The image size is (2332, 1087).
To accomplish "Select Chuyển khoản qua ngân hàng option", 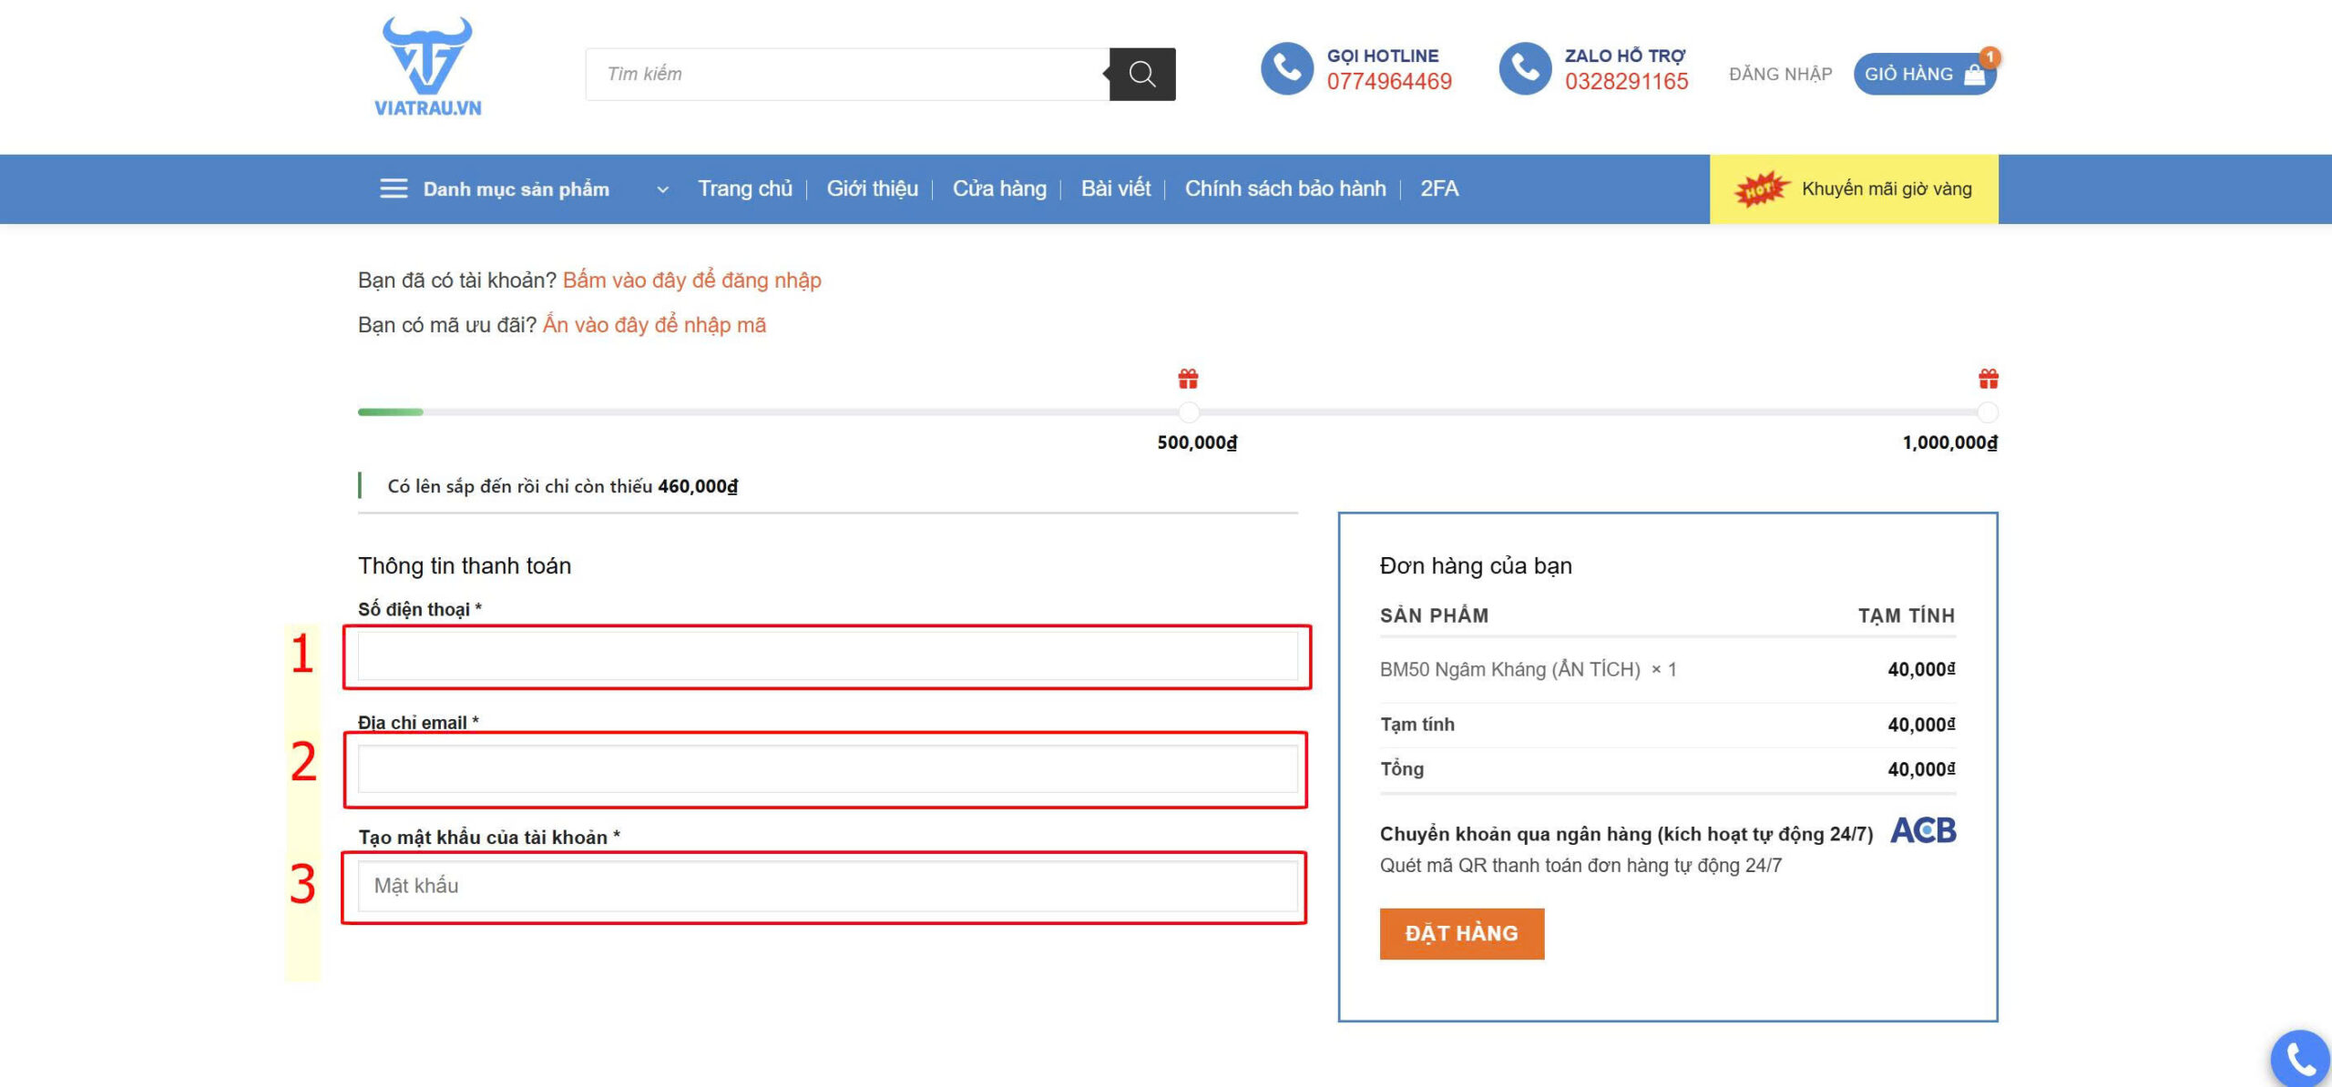I will tap(1626, 834).
